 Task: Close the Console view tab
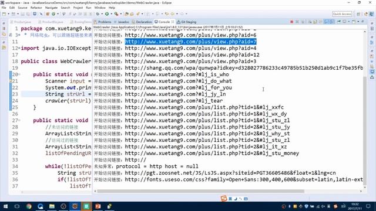point(173,22)
